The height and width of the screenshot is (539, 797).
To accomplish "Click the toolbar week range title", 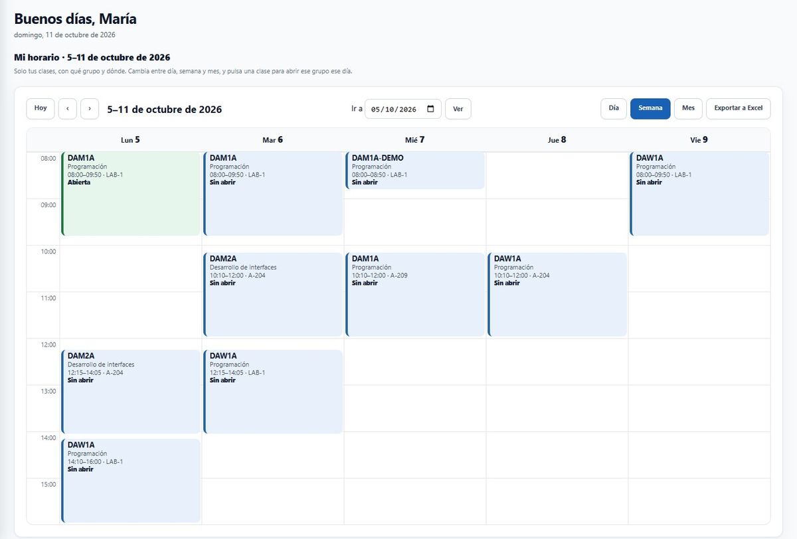I will pyautogui.click(x=165, y=110).
